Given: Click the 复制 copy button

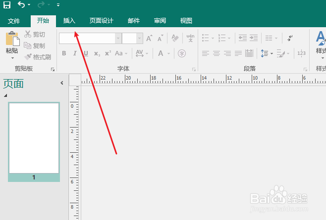Looking at the screenshot, I should tap(34, 45).
